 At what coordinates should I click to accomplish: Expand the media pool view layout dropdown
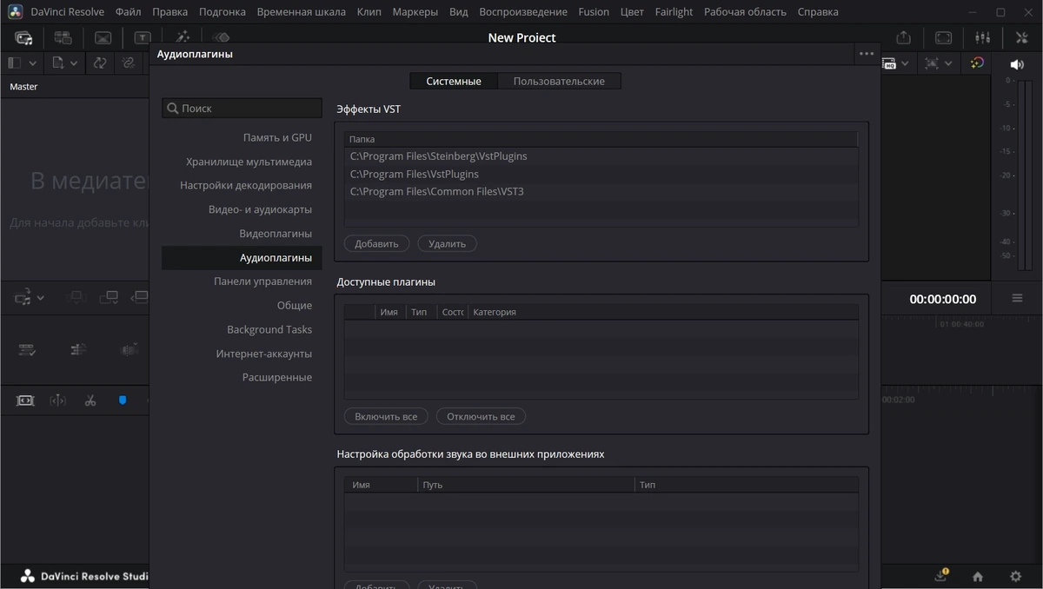pyautogui.click(x=32, y=63)
